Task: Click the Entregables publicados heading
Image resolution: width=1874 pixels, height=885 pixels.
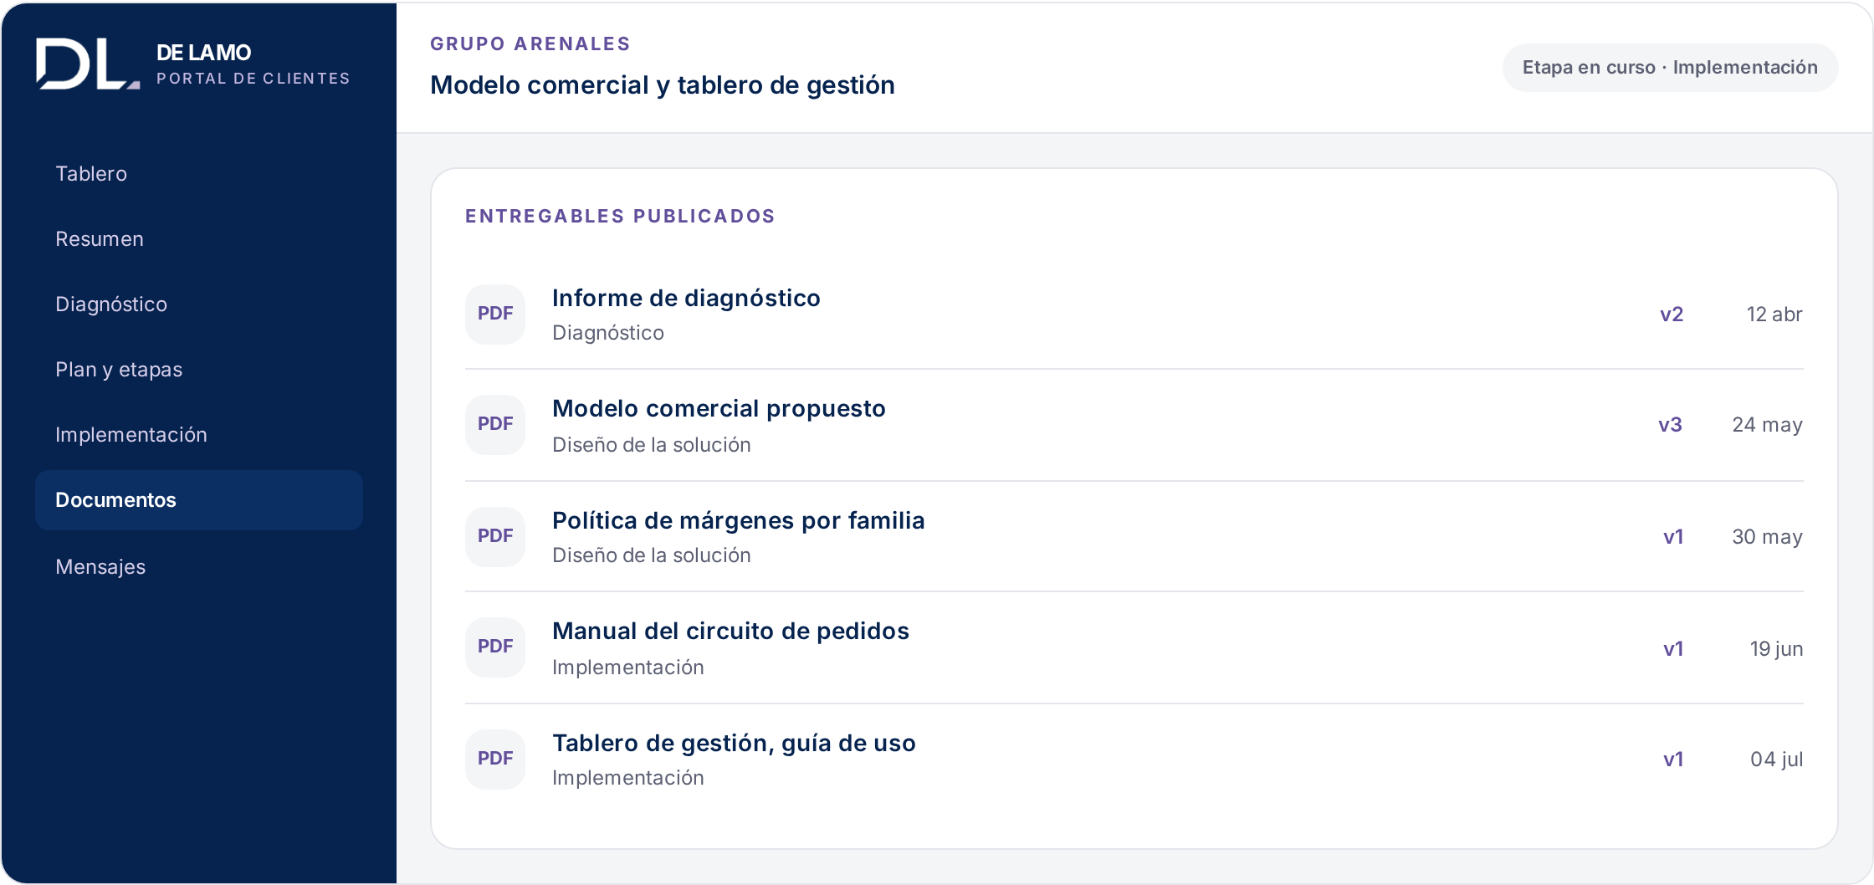Action: click(620, 217)
